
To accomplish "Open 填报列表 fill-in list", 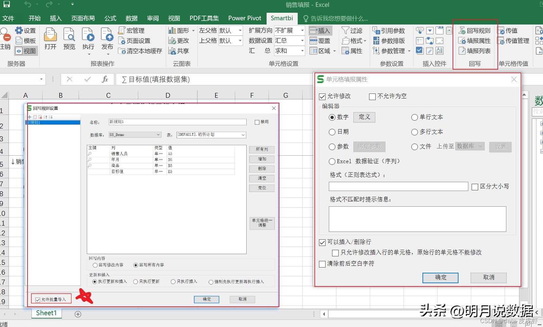I will [475, 51].
